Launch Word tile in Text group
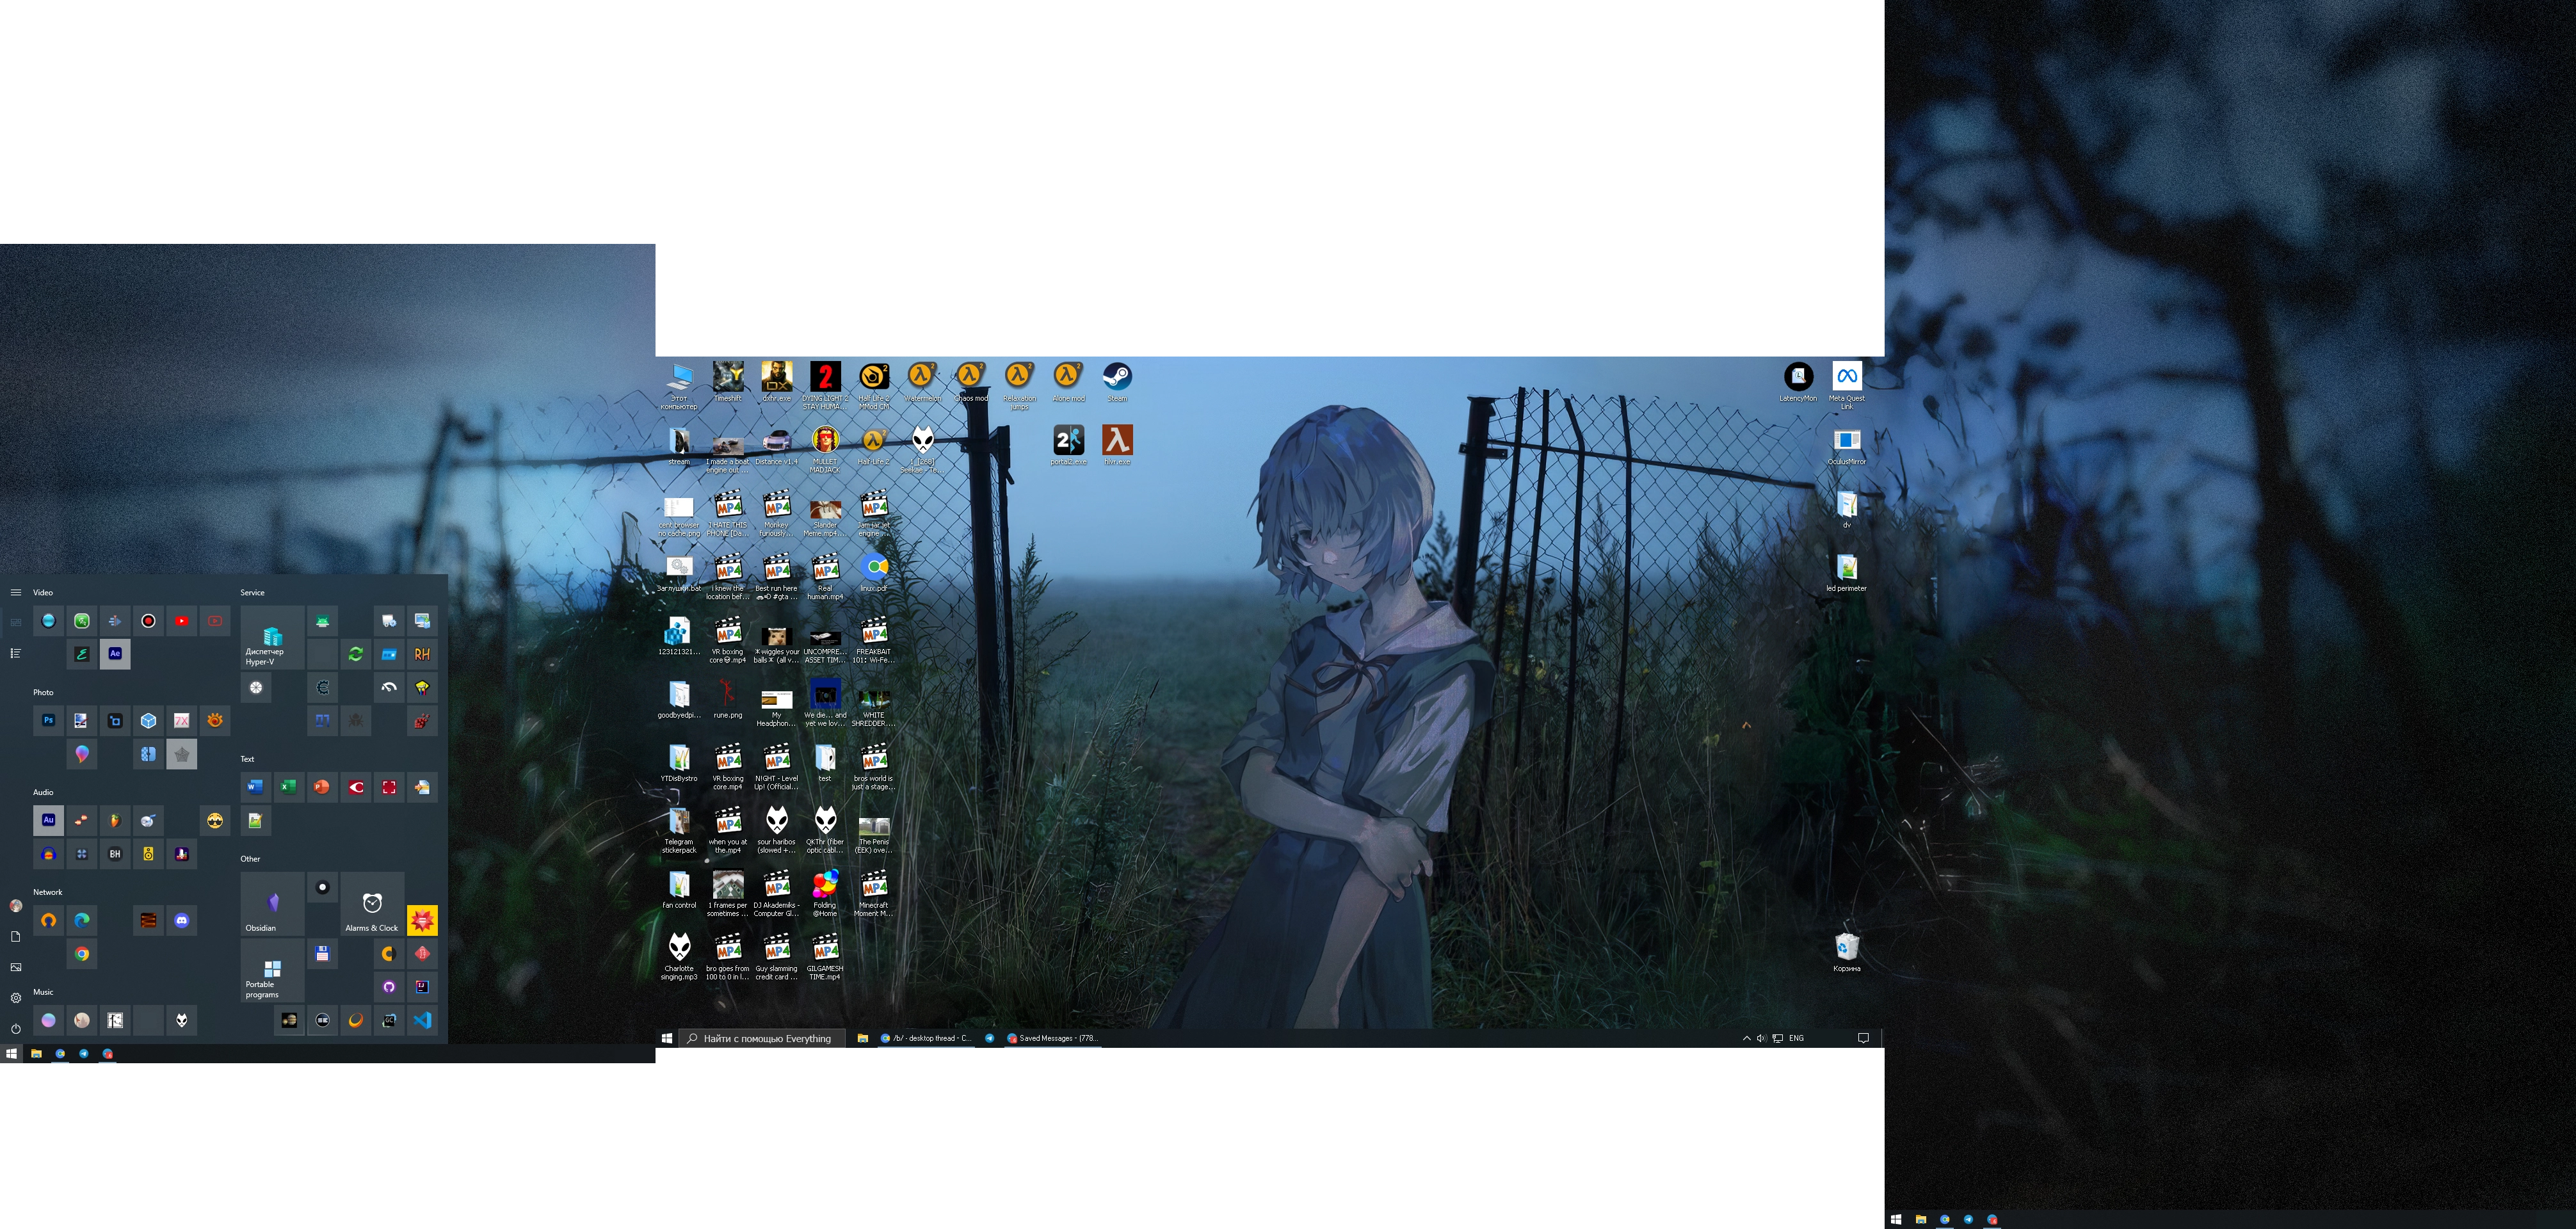This screenshot has height=1229, width=2576. pyautogui.click(x=255, y=787)
